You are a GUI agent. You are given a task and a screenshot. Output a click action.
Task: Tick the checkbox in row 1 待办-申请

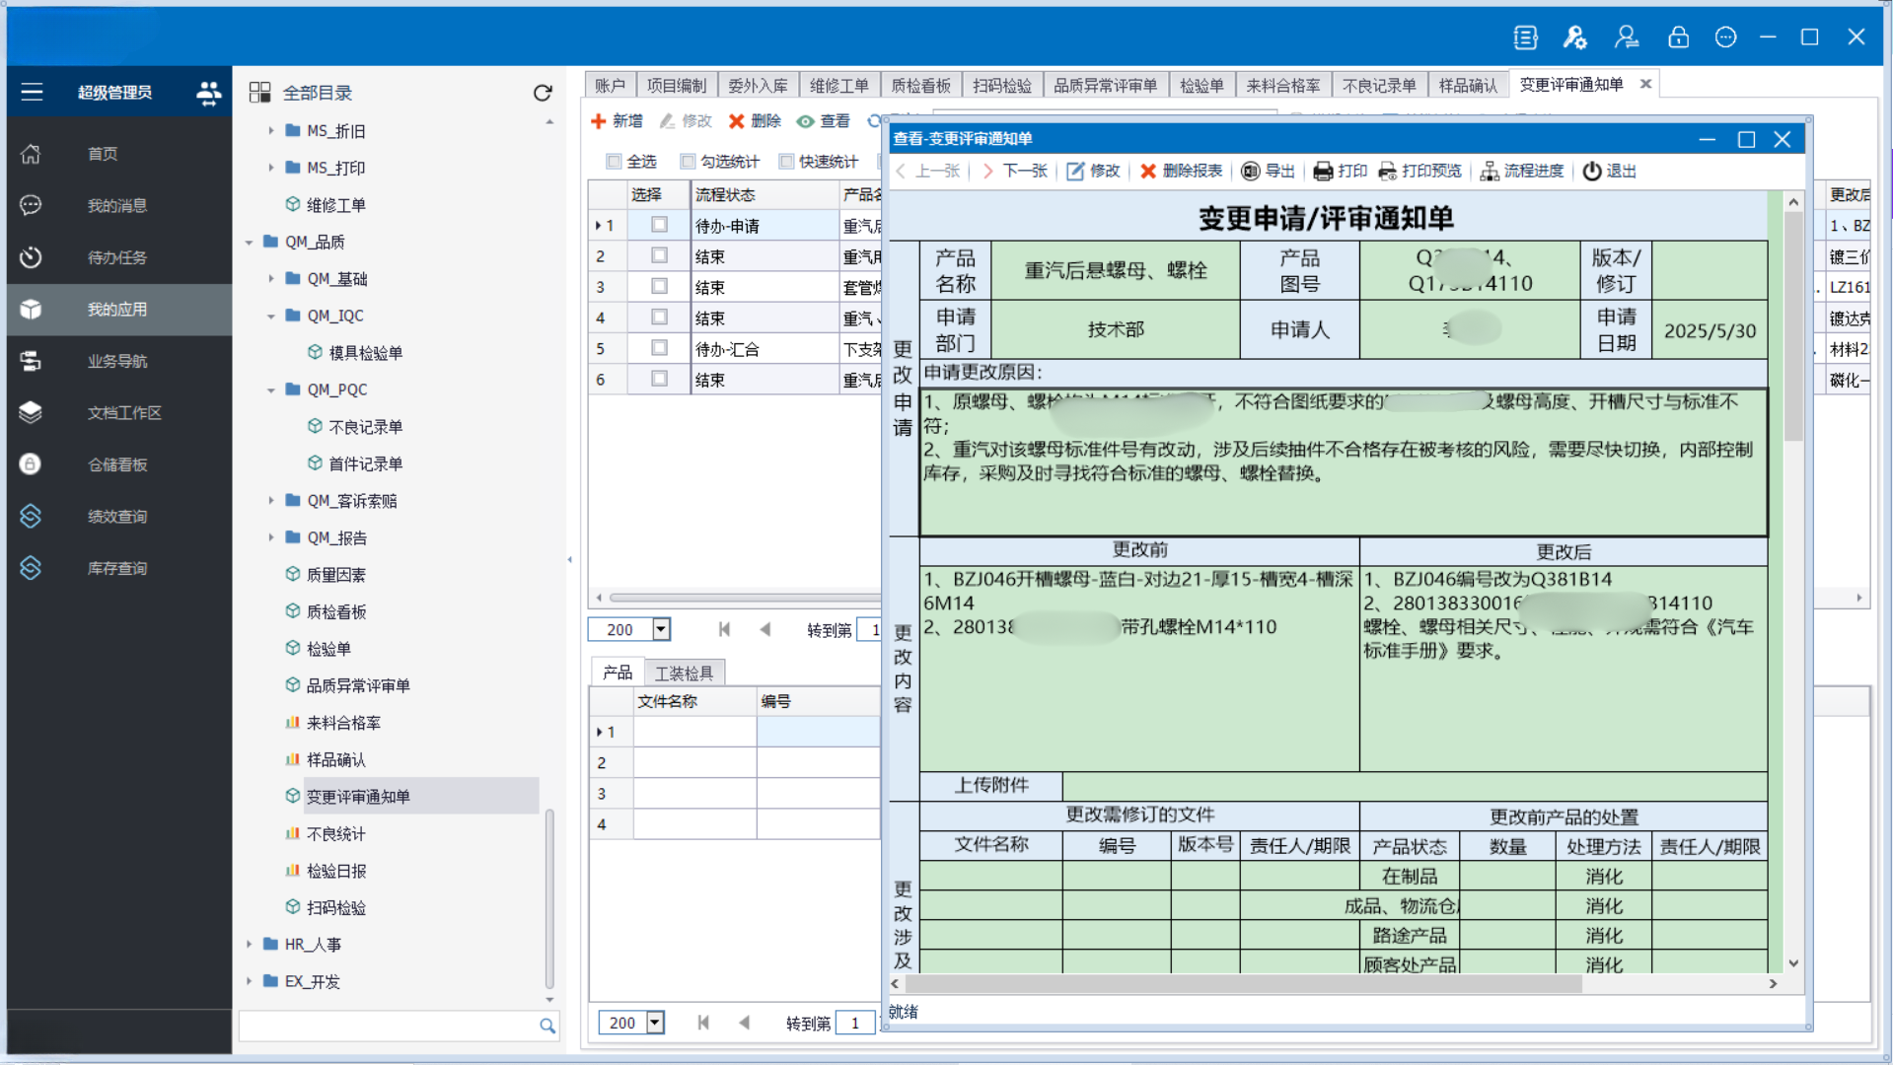point(659,225)
